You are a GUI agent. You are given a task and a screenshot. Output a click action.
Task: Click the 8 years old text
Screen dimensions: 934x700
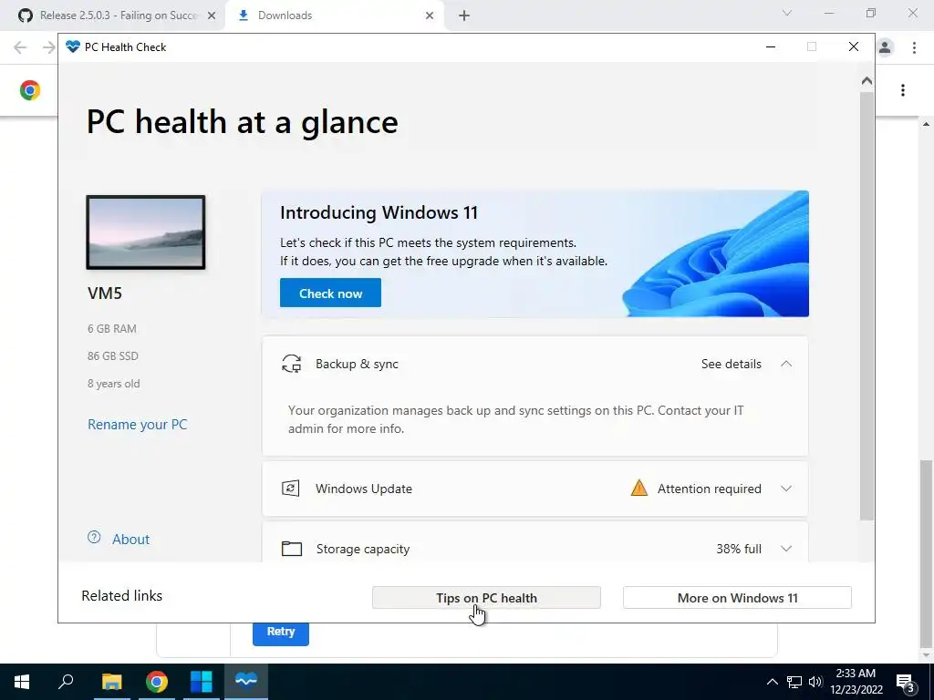tap(114, 384)
